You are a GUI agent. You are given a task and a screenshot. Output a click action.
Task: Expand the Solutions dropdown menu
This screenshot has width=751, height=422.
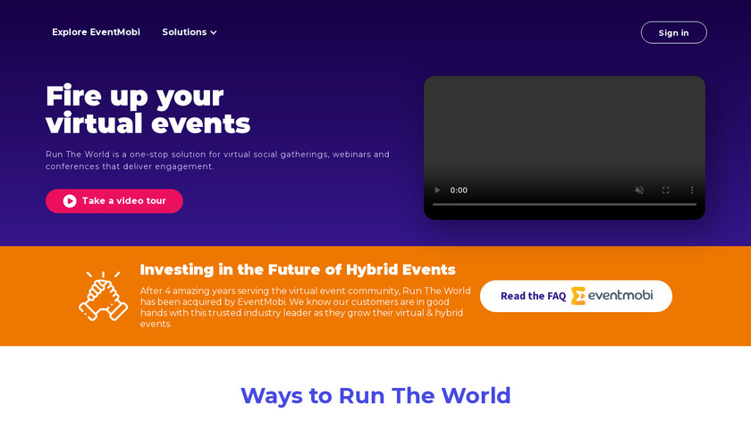[x=190, y=32]
